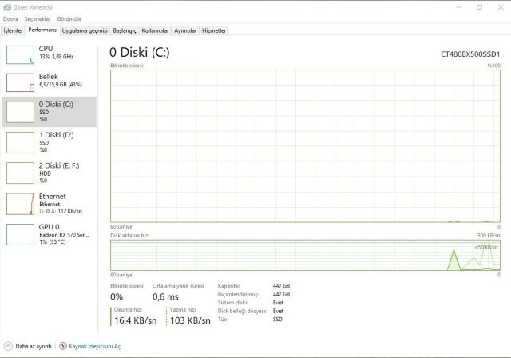
Task: Switch to the Uygulama geçmişi tab
Action: click(85, 30)
